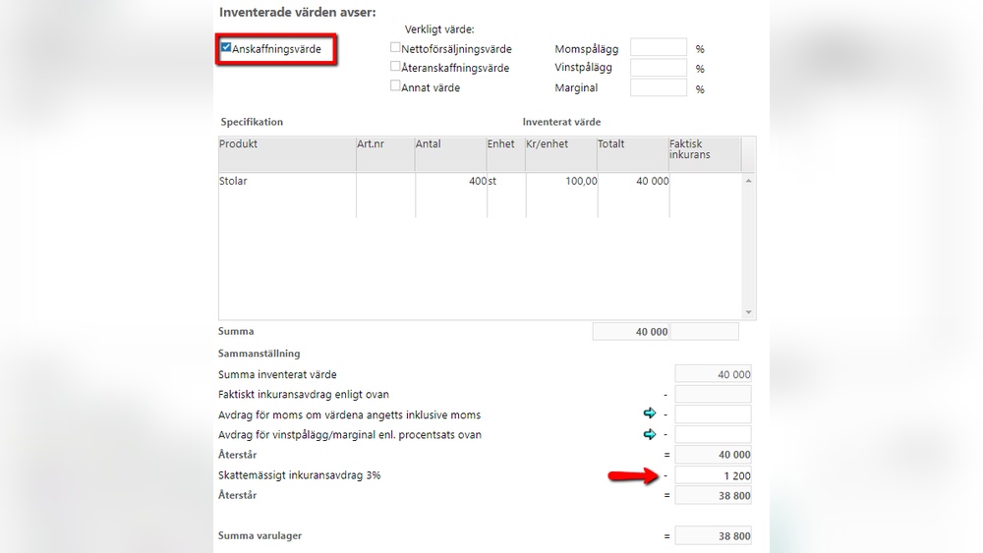Viewport: 983px width, 553px height.
Task: Enable the Nettoförsäljningsvärde checkbox
Action: click(x=395, y=47)
